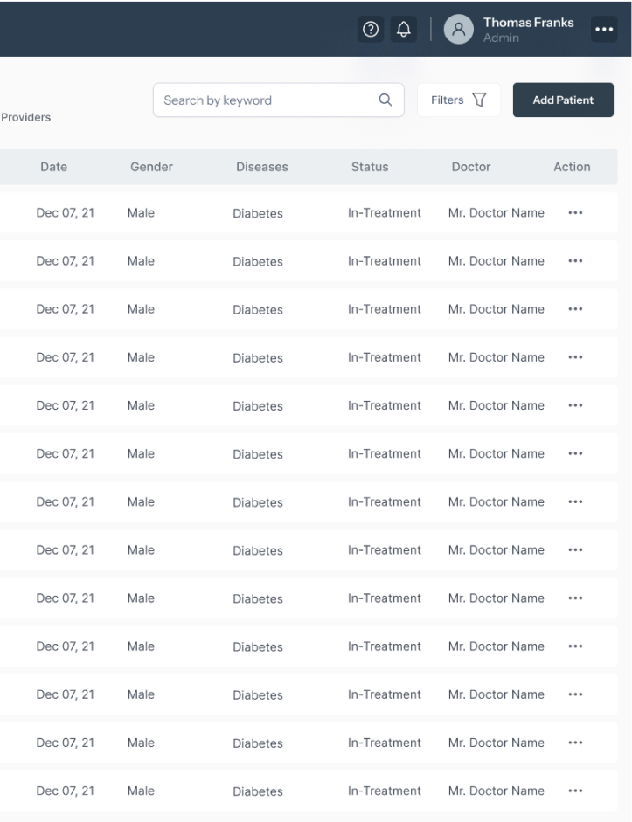Viewport: 632px width, 822px height.
Task: Click the Gender column header
Action: click(151, 167)
